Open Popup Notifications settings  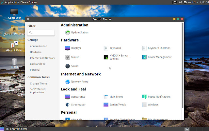click(x=156, y=97)
